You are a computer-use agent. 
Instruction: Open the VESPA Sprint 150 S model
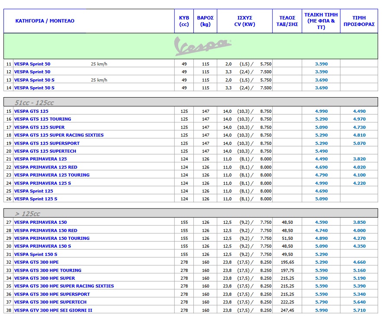[36, 255]
